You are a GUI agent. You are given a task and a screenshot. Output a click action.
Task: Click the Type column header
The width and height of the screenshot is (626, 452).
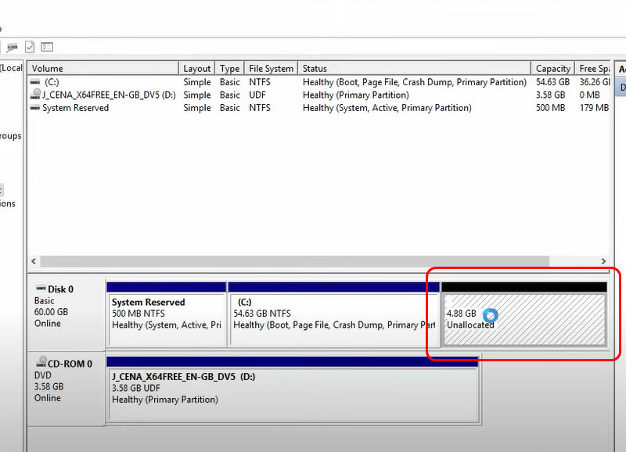(x=230, y=69)
